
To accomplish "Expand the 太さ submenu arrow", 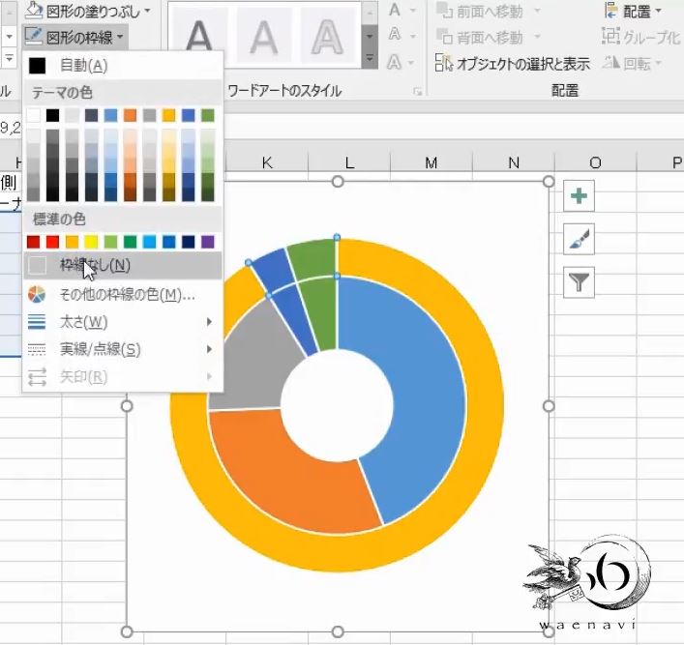I will pos(209,322).
